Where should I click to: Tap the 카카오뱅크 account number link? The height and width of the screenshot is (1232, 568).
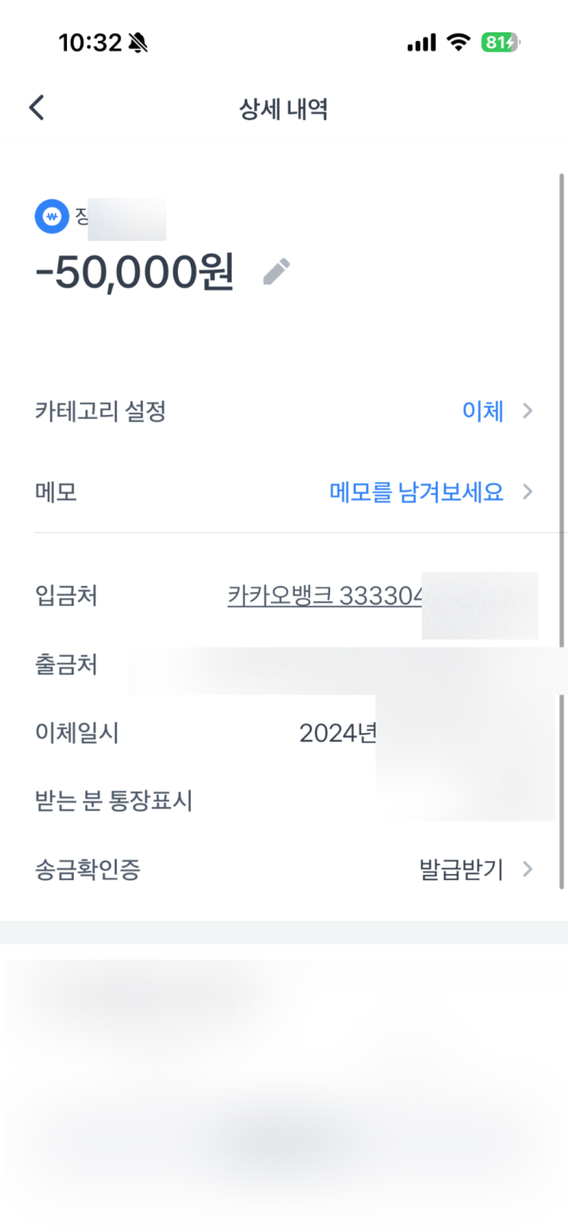(x=325, y=596)
